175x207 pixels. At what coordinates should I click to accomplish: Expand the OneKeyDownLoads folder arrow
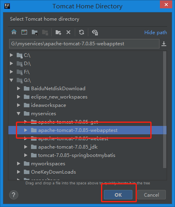pos(19,172)
